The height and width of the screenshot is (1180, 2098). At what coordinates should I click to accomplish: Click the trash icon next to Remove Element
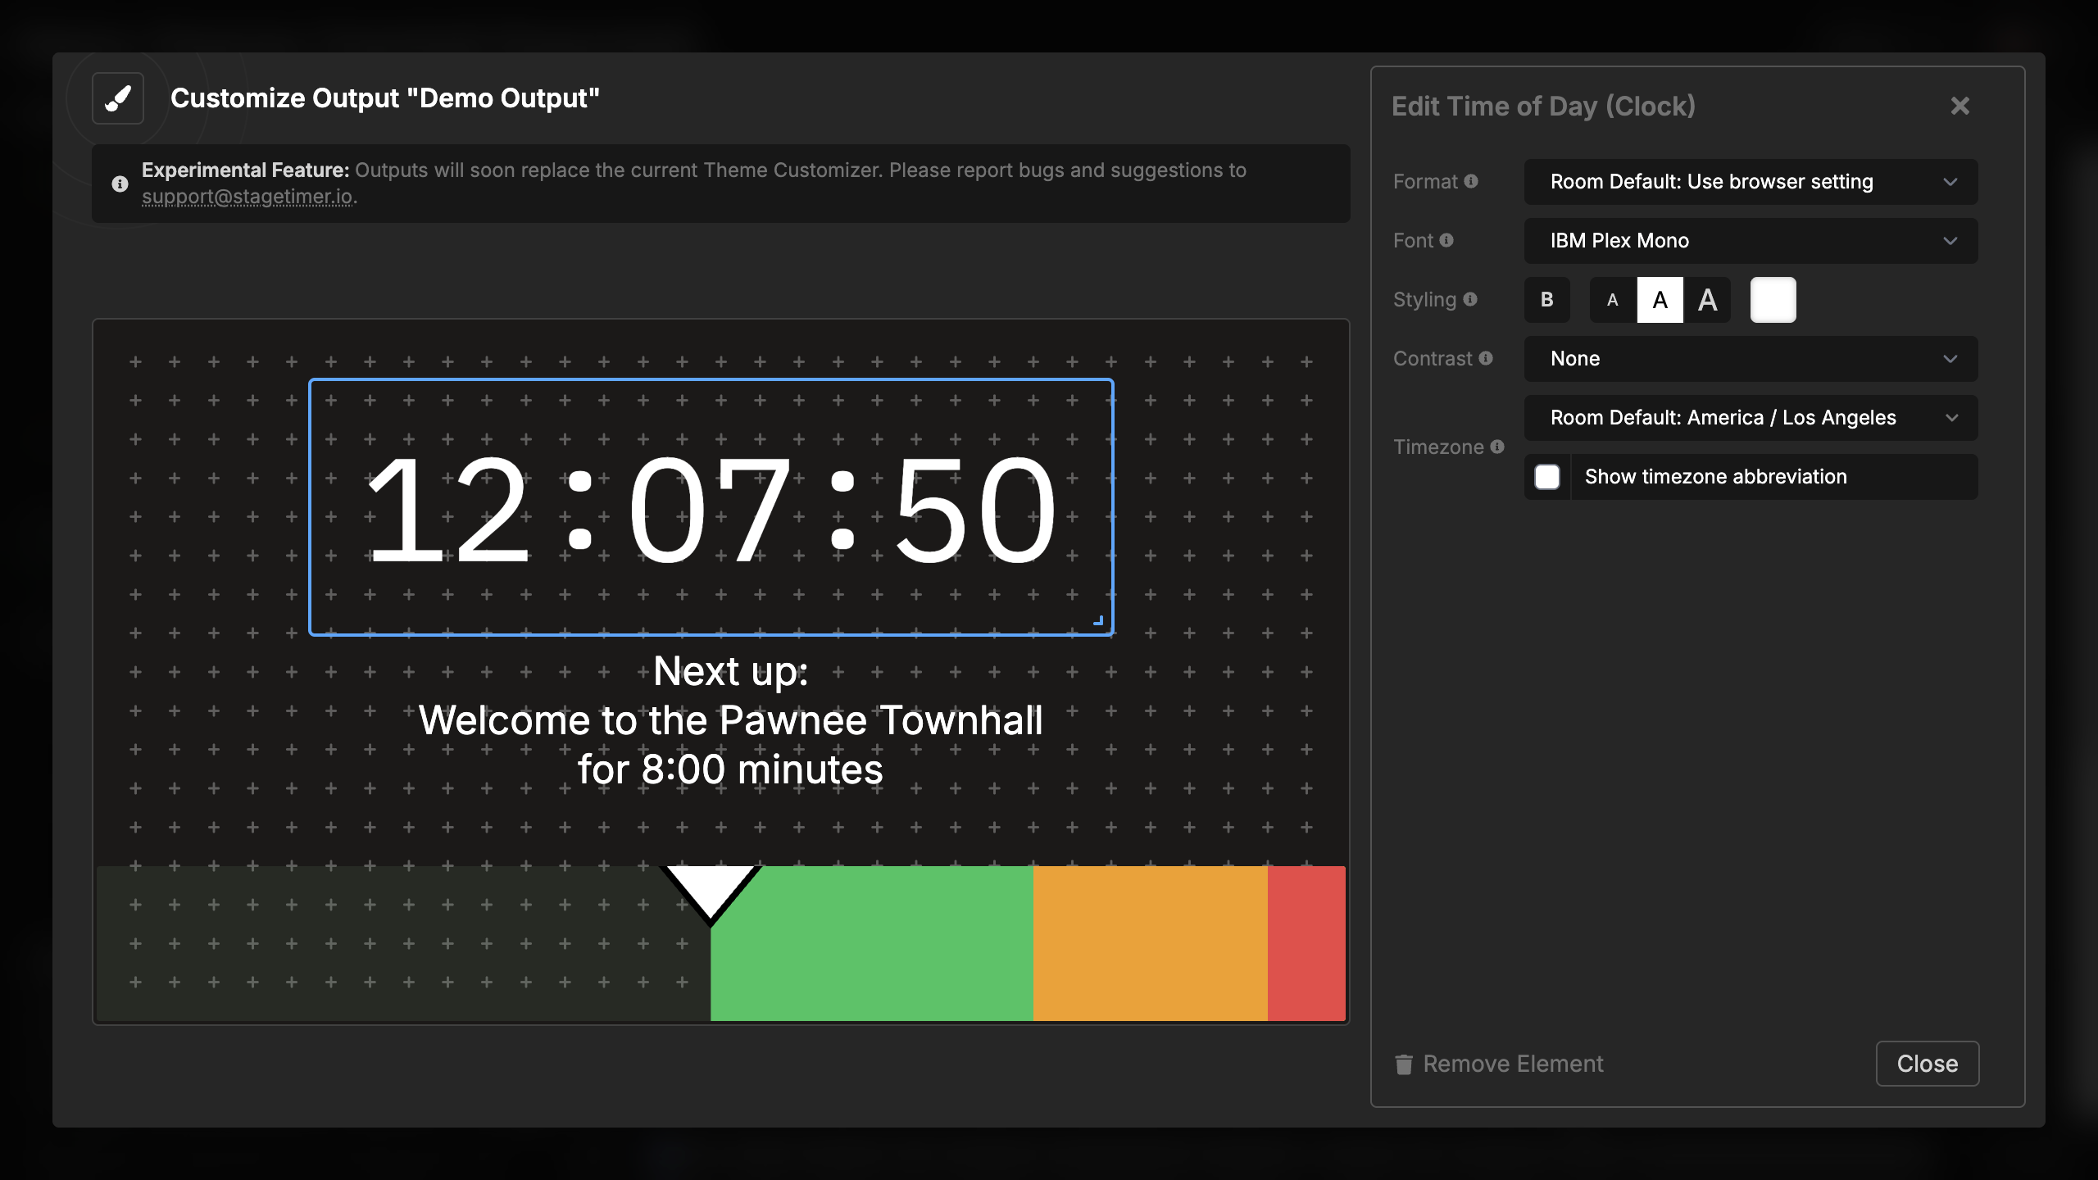[x=1404, y=1064]
